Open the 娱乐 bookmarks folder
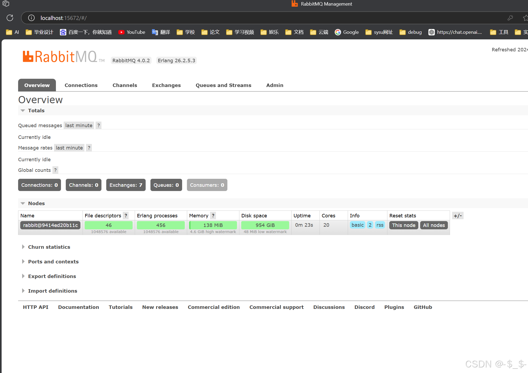 (270, 32)
